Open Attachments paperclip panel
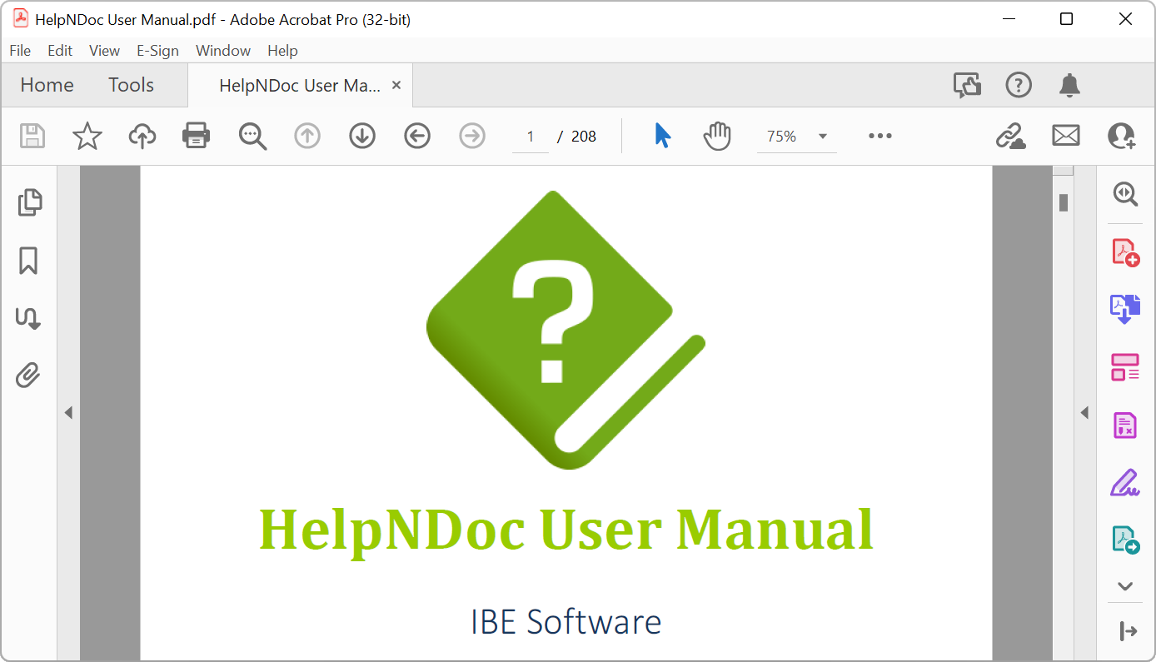 click(28, 376)
